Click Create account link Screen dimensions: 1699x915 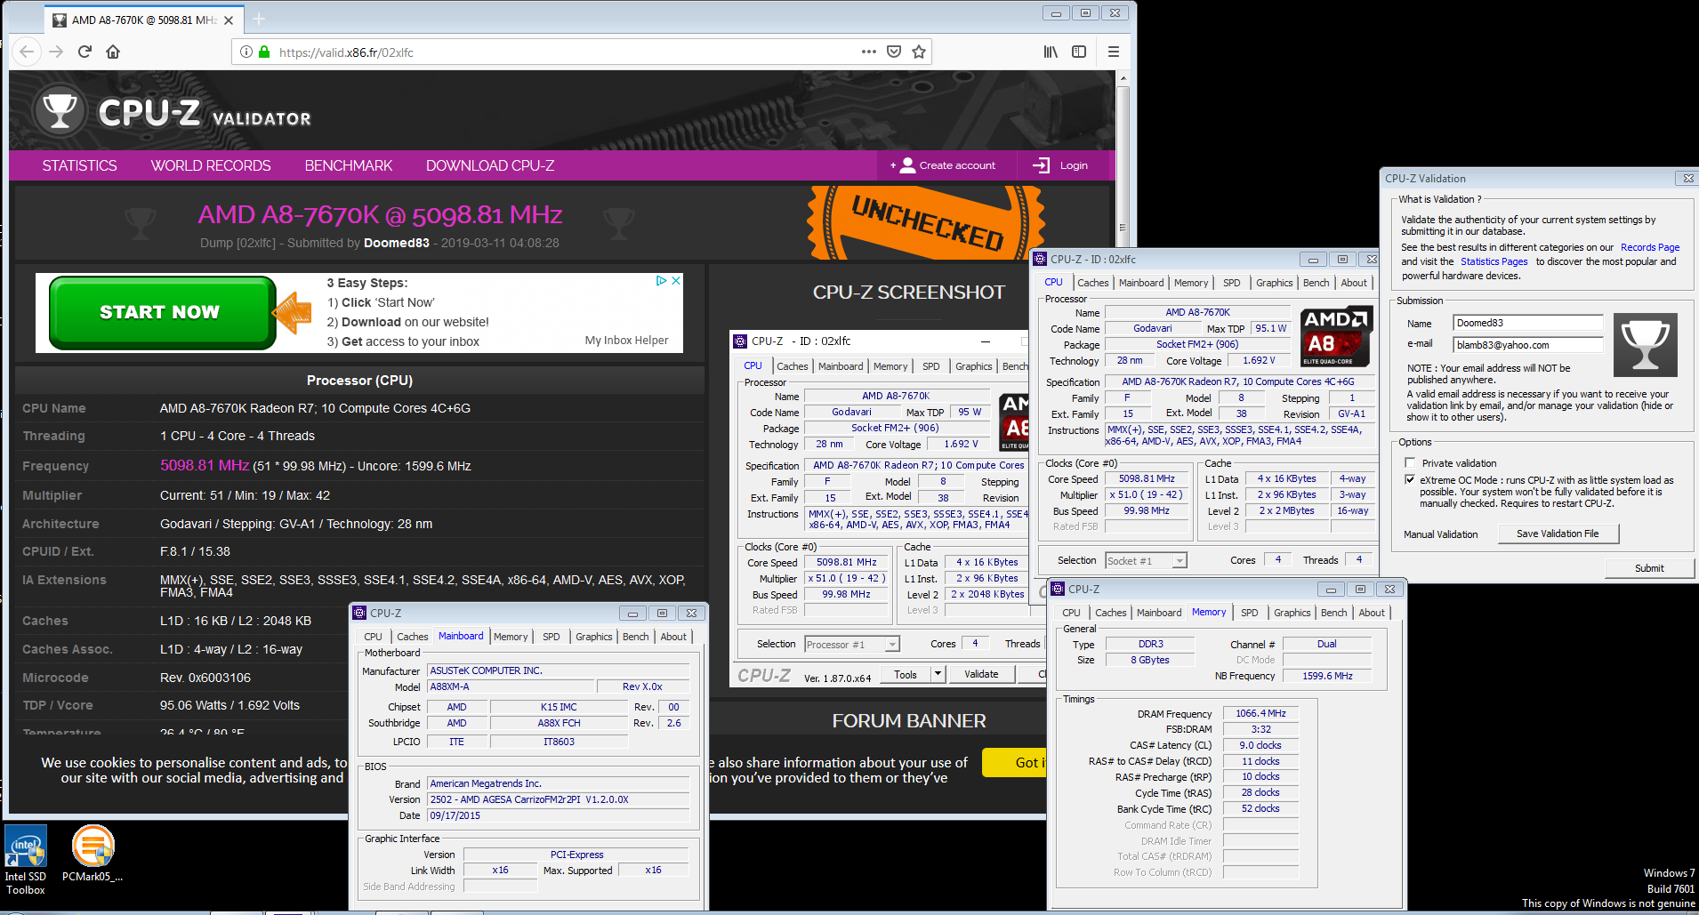click(x=957, y=165)
